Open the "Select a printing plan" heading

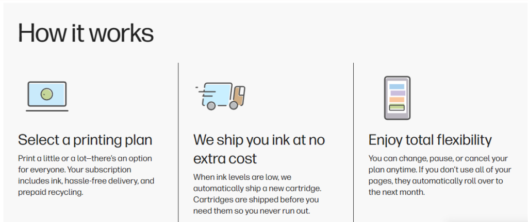[85, 140]
